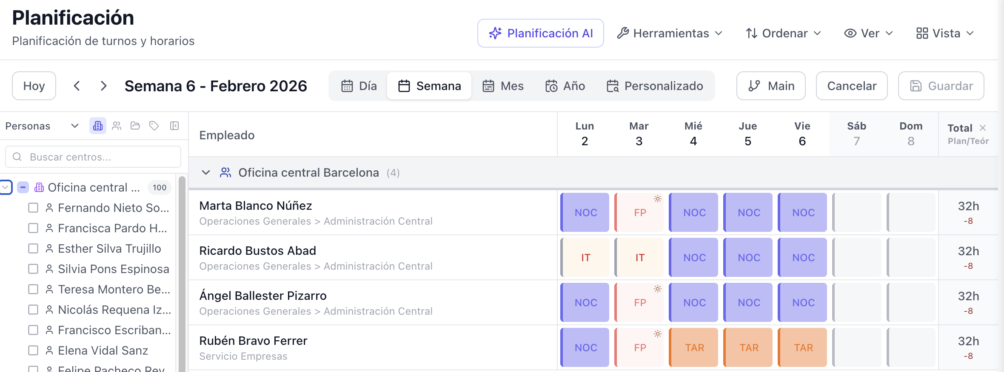This screenshot has height=372, width=1004.
Task: Collapse the Oficina central Barcelona group
Action: click(206, 172)
